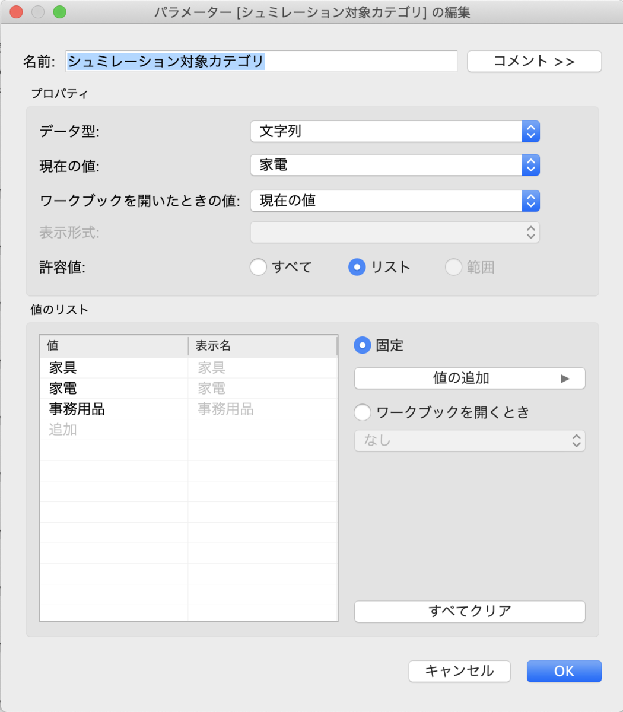Click the 追加 placeholder row

tap(114, 430)
